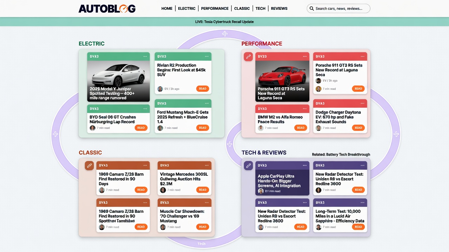Click READ on Ford Mustang Mach-E card

(203, 128)
